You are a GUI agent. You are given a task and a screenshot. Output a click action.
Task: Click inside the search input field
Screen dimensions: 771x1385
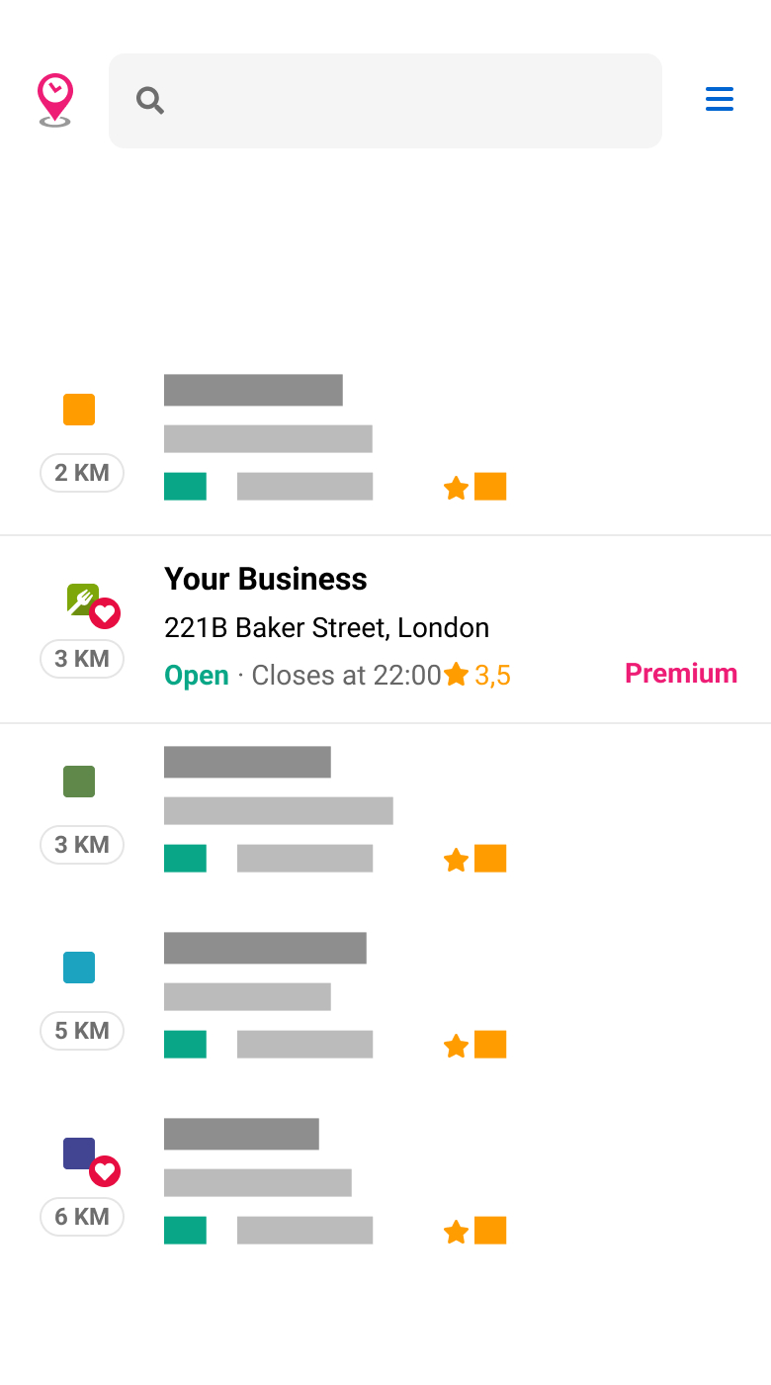click(x=405, y=101)
